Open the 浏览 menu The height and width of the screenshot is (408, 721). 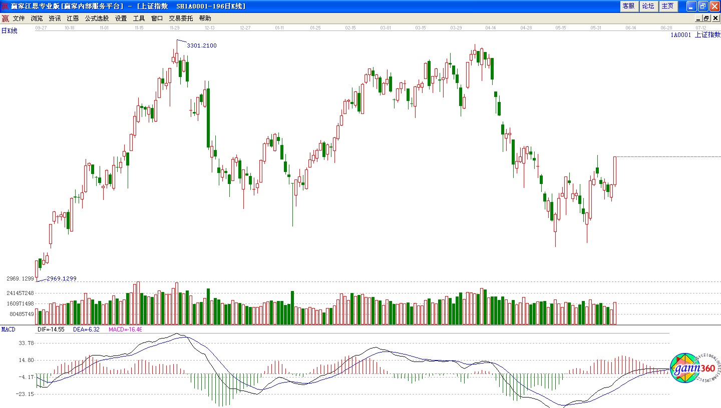tap(37, 18)
